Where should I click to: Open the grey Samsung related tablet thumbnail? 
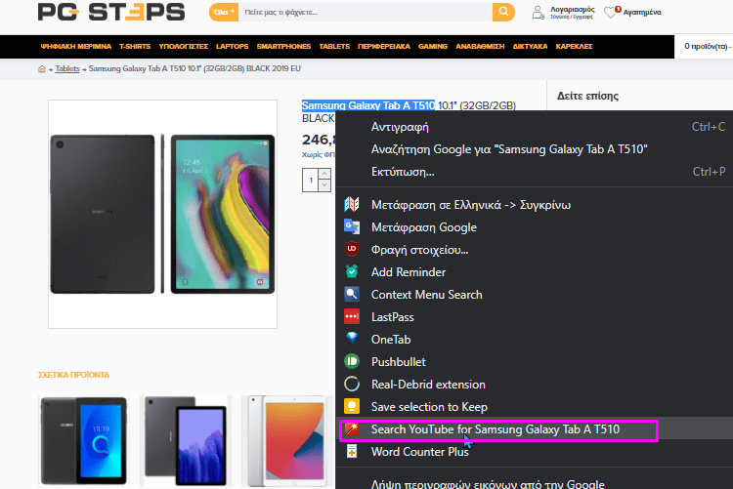186,441
